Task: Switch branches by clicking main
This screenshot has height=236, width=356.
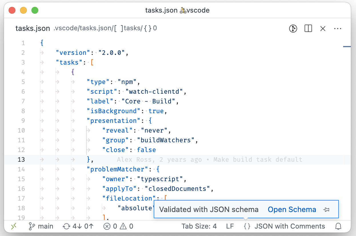Action: click(x=41, y=226)
